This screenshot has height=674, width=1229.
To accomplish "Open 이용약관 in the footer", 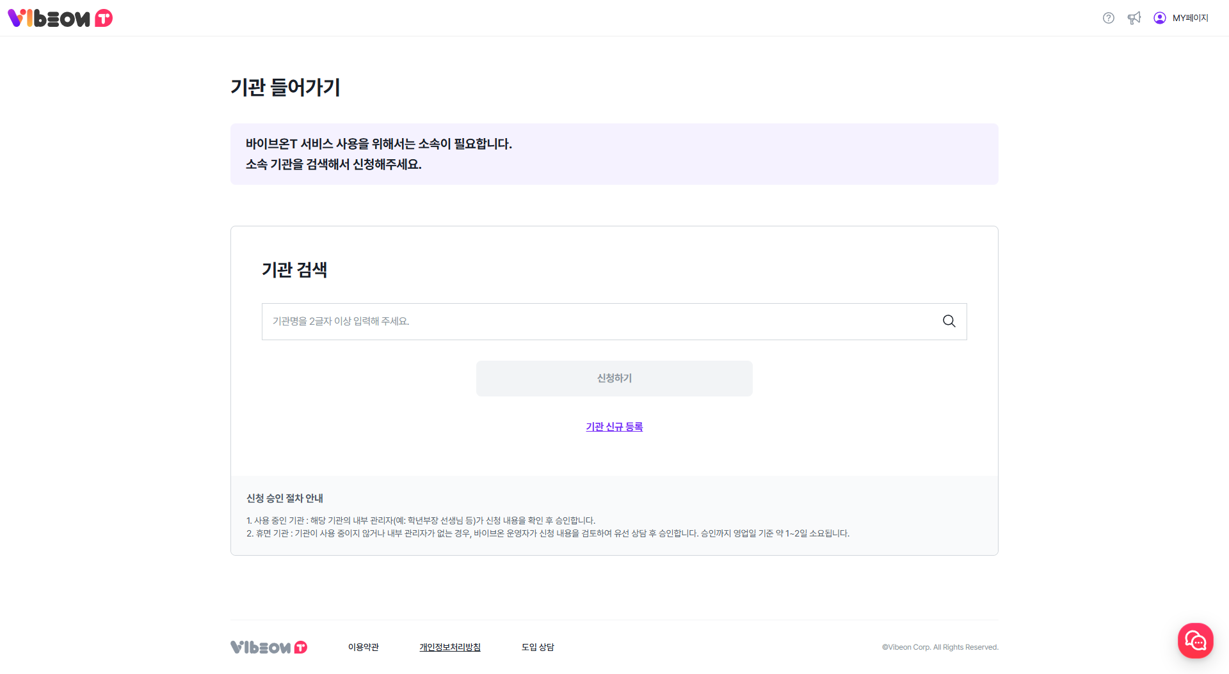I will pyautogui.click(x=364, y=647).
